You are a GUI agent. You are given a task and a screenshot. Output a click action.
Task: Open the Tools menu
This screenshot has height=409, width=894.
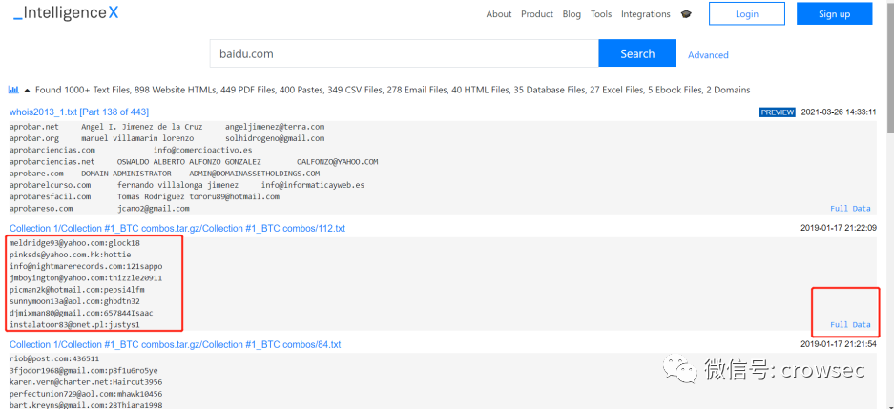(601, 14)
